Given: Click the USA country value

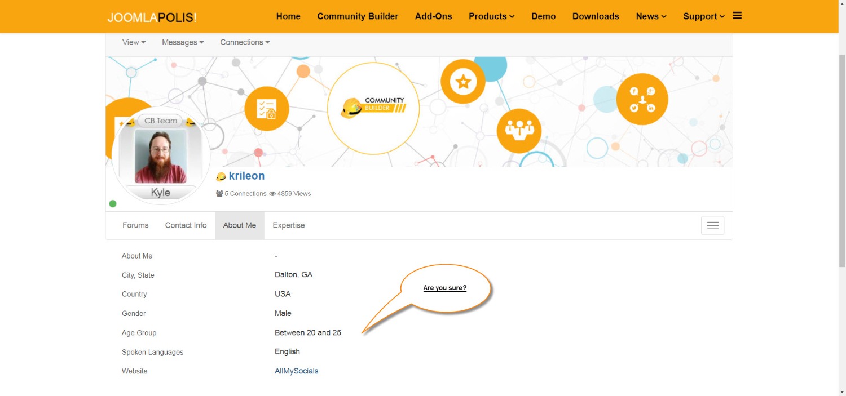Looking at the screenshot, I should [283, 294].
